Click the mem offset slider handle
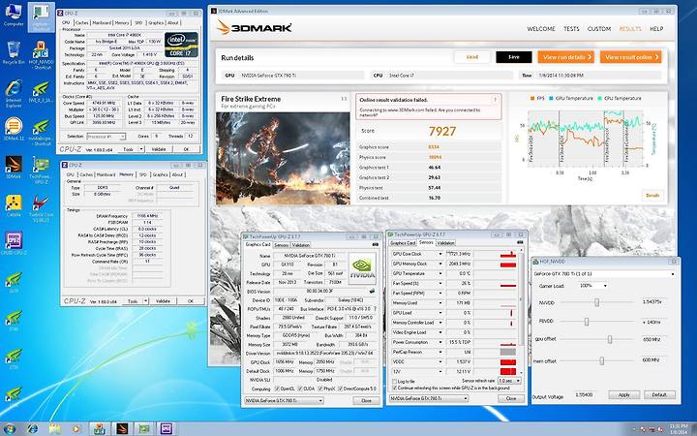Screen dimensions: 697x436 click(601, 360)
